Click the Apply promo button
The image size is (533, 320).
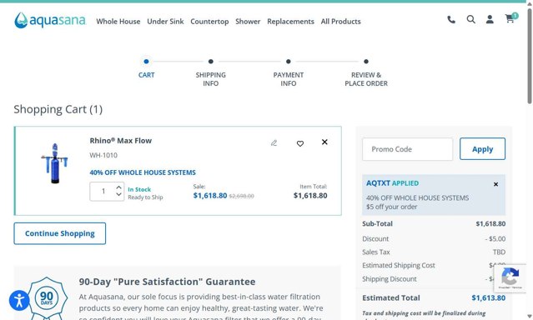click(x=482, y=149)
